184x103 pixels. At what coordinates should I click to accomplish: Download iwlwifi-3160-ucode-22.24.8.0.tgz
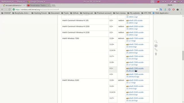[135, 87]
